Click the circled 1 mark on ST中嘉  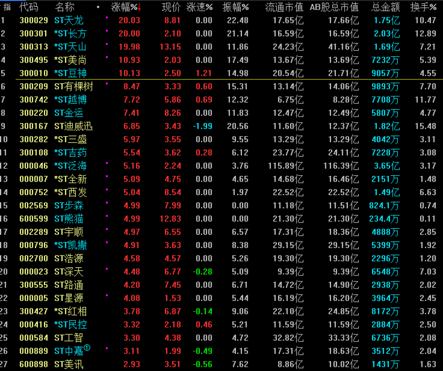point(87,348)
